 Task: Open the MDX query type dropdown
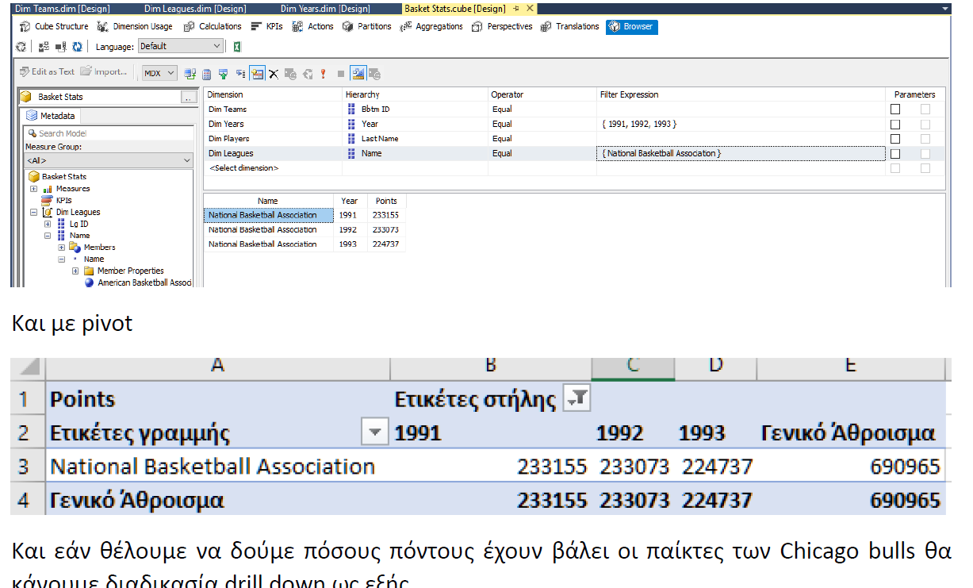pyautogui.click(x=159, y=74)
